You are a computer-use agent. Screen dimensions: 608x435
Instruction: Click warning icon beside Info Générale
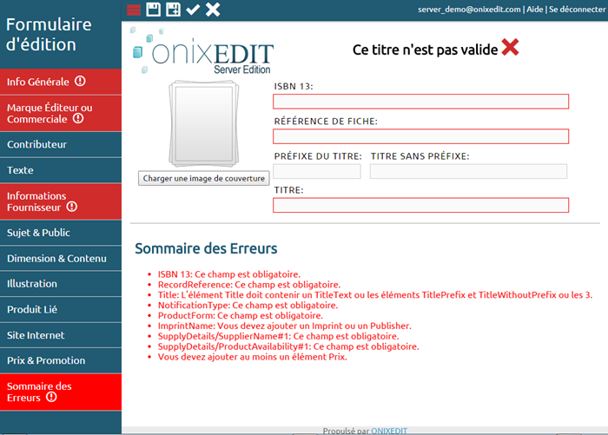[80, 81]
